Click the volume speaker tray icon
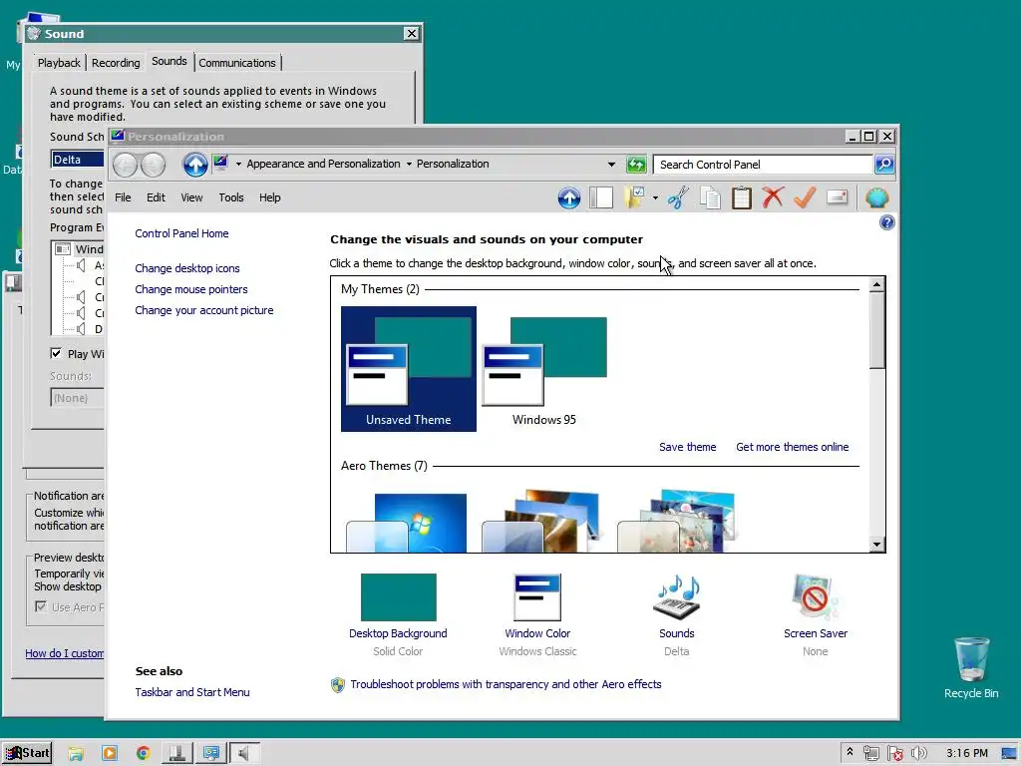The image size is (1021, 766). point(918,754)
